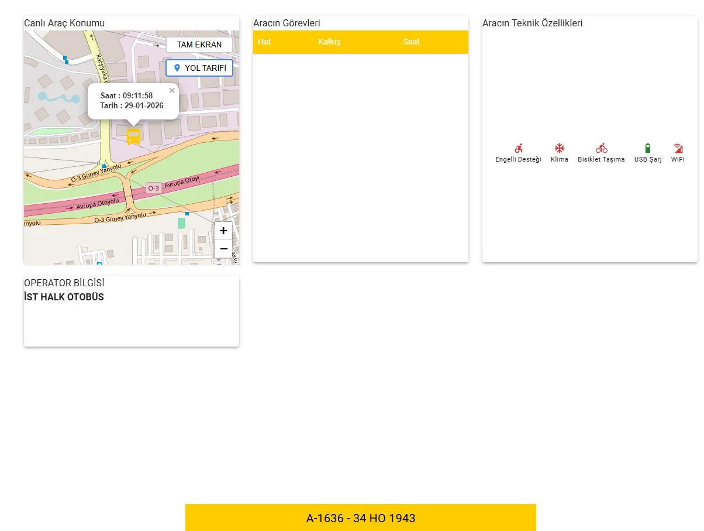Click the Saat column header
704x531 pixels.
[x=411, y=42]
